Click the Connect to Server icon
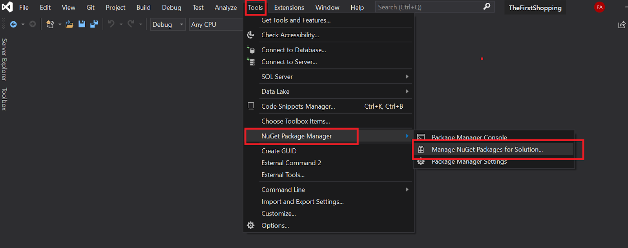 (x=251, y=62)
